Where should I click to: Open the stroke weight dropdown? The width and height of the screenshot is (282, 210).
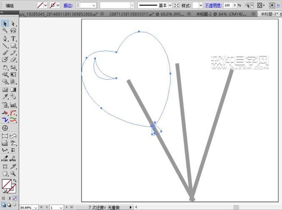point(93,5)
